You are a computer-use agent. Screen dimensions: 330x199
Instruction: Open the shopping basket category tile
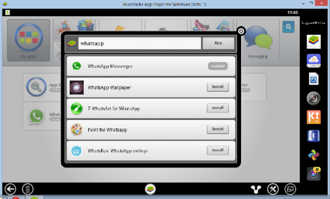click(86, 25)
